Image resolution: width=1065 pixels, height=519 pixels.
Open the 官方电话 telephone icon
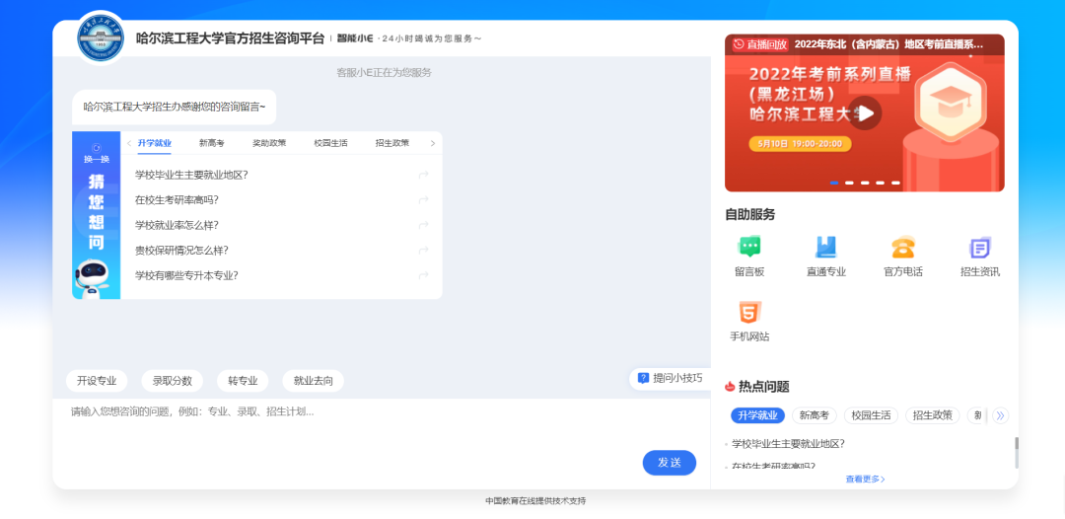click(x=902, y=247)
